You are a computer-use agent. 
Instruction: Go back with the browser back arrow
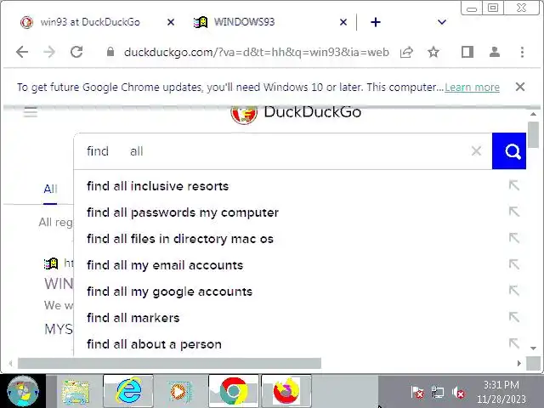point(22,52)
